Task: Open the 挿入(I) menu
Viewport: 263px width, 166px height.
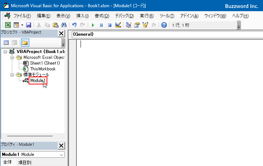Action: pos(82,16)
